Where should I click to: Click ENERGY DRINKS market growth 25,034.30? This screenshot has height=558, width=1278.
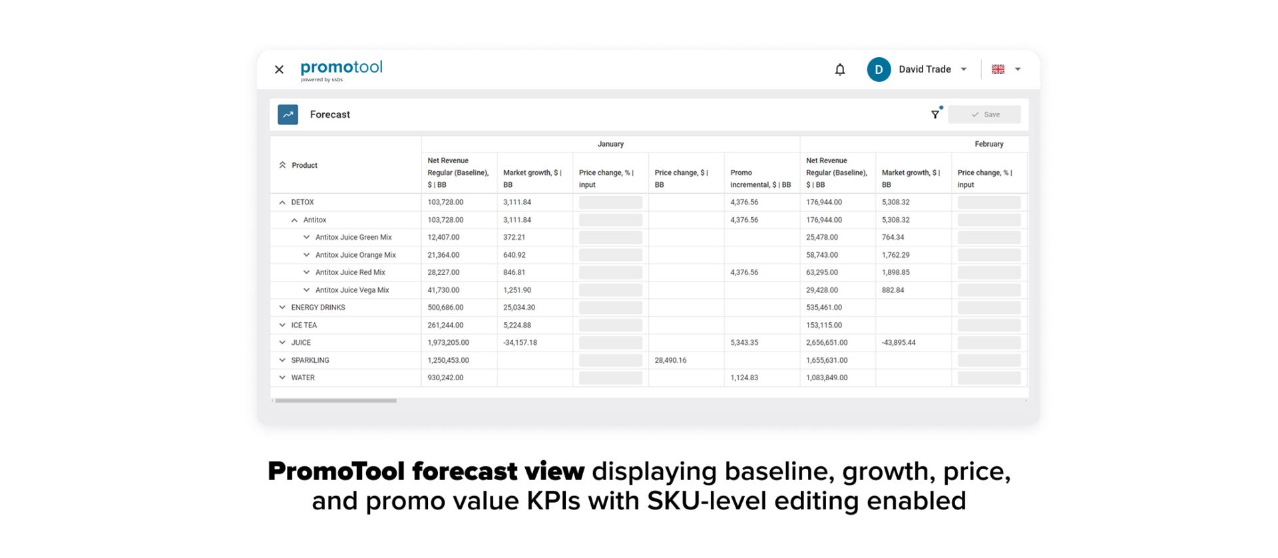tap(519, 308)
